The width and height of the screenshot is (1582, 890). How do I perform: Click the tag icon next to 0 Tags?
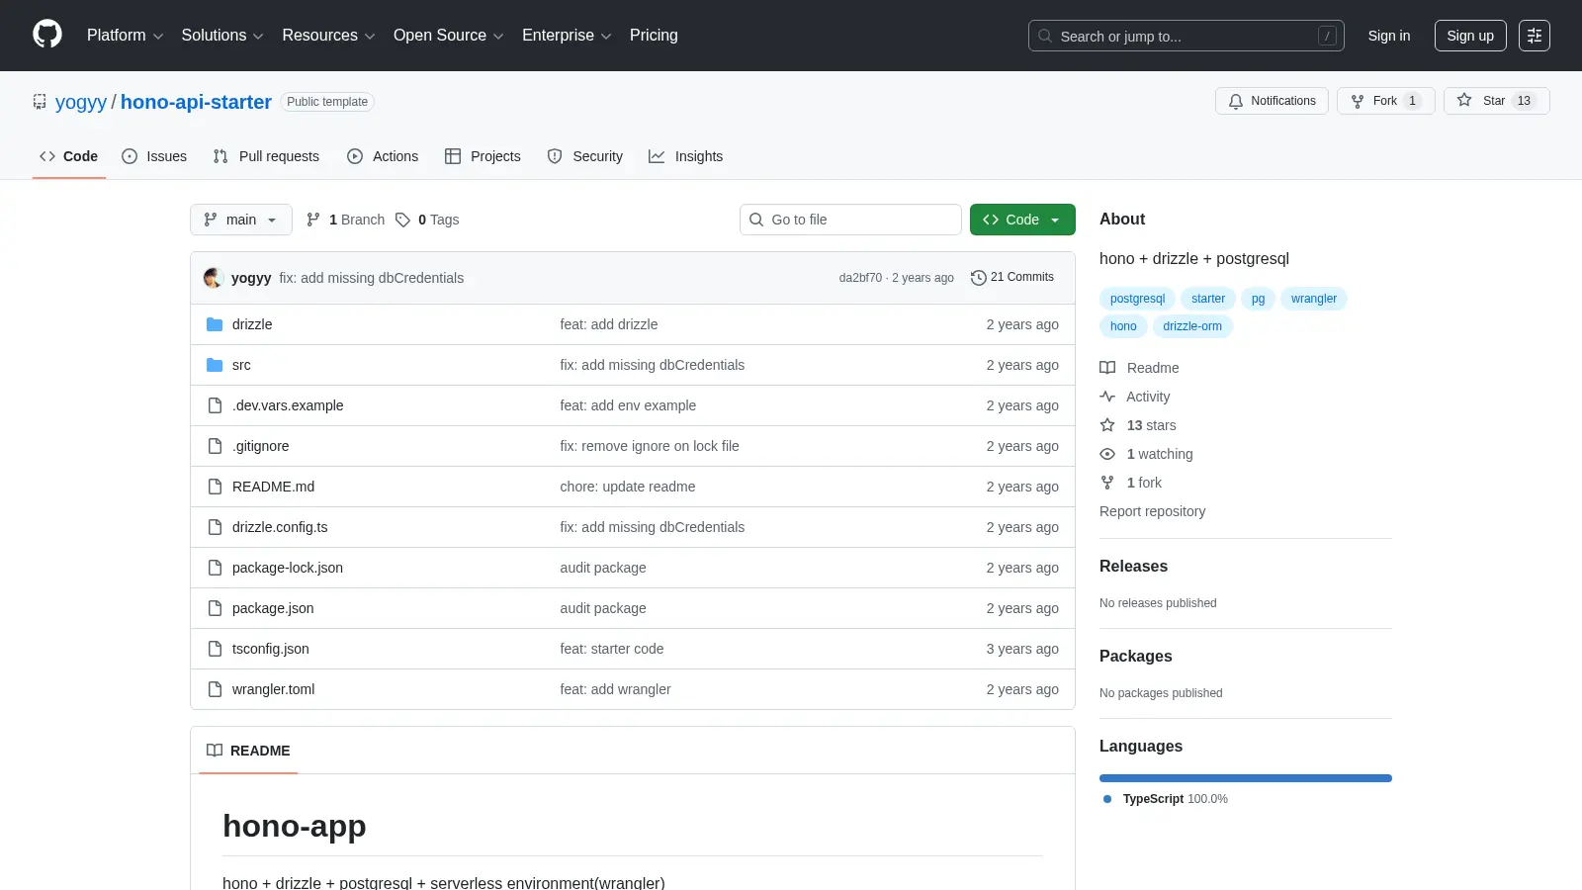402,220
